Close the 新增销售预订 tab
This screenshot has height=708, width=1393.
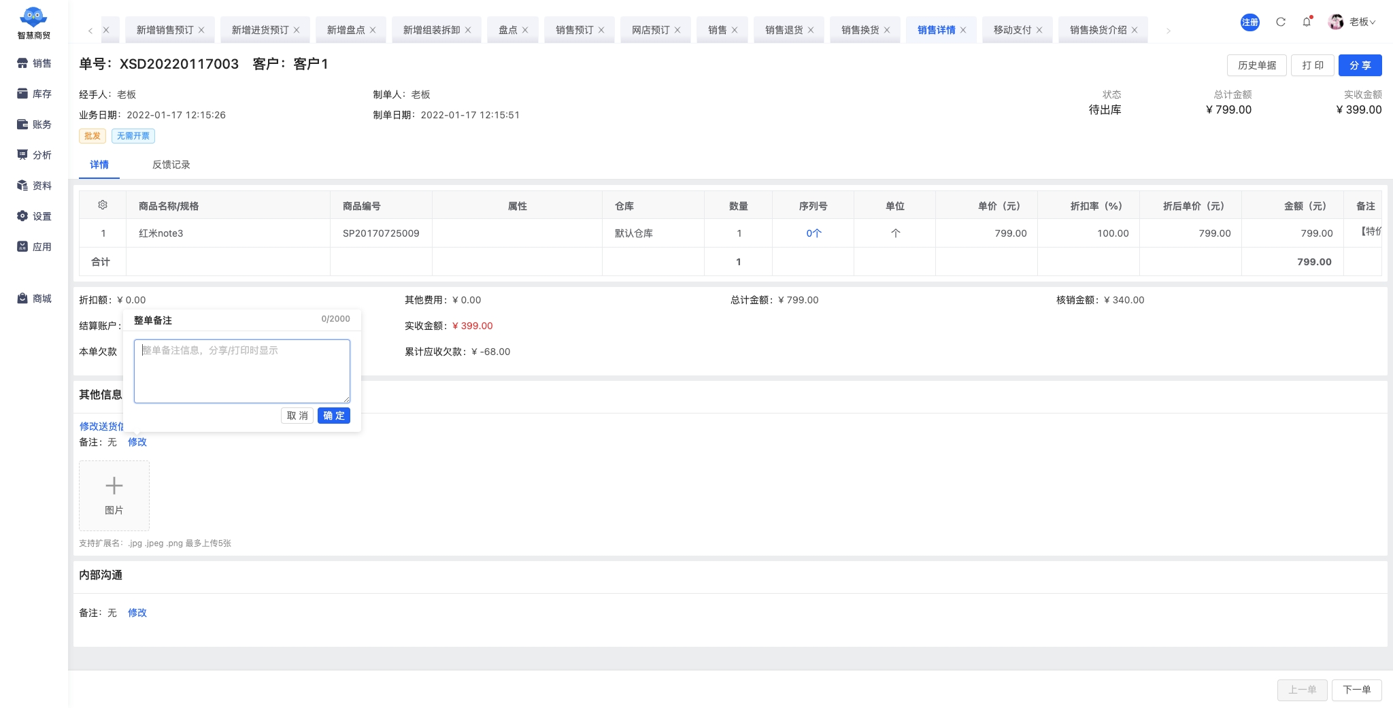tap(201, 30)
